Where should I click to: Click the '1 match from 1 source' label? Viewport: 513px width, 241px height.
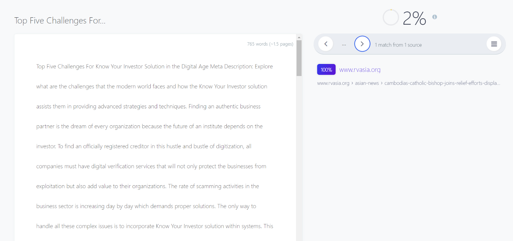(398, 45)
